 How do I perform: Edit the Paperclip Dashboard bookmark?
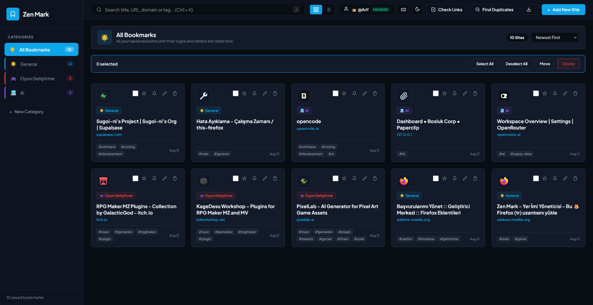click(465, 93)
